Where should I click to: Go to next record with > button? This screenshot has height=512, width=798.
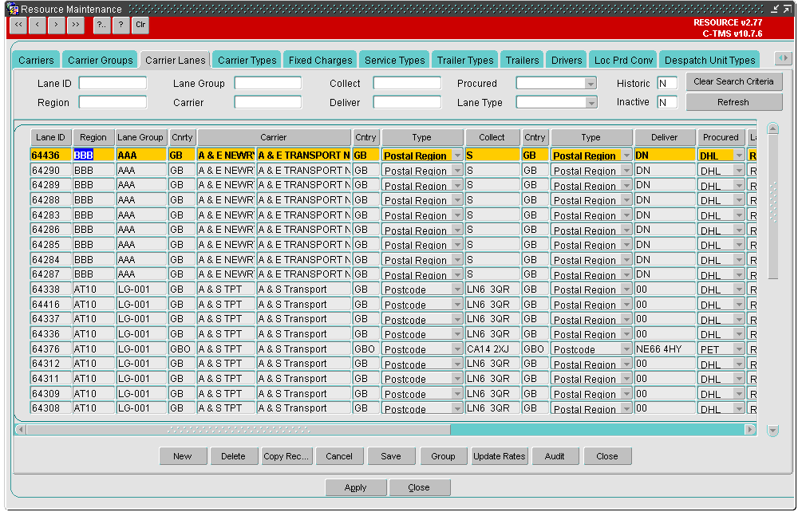point(57,25)
